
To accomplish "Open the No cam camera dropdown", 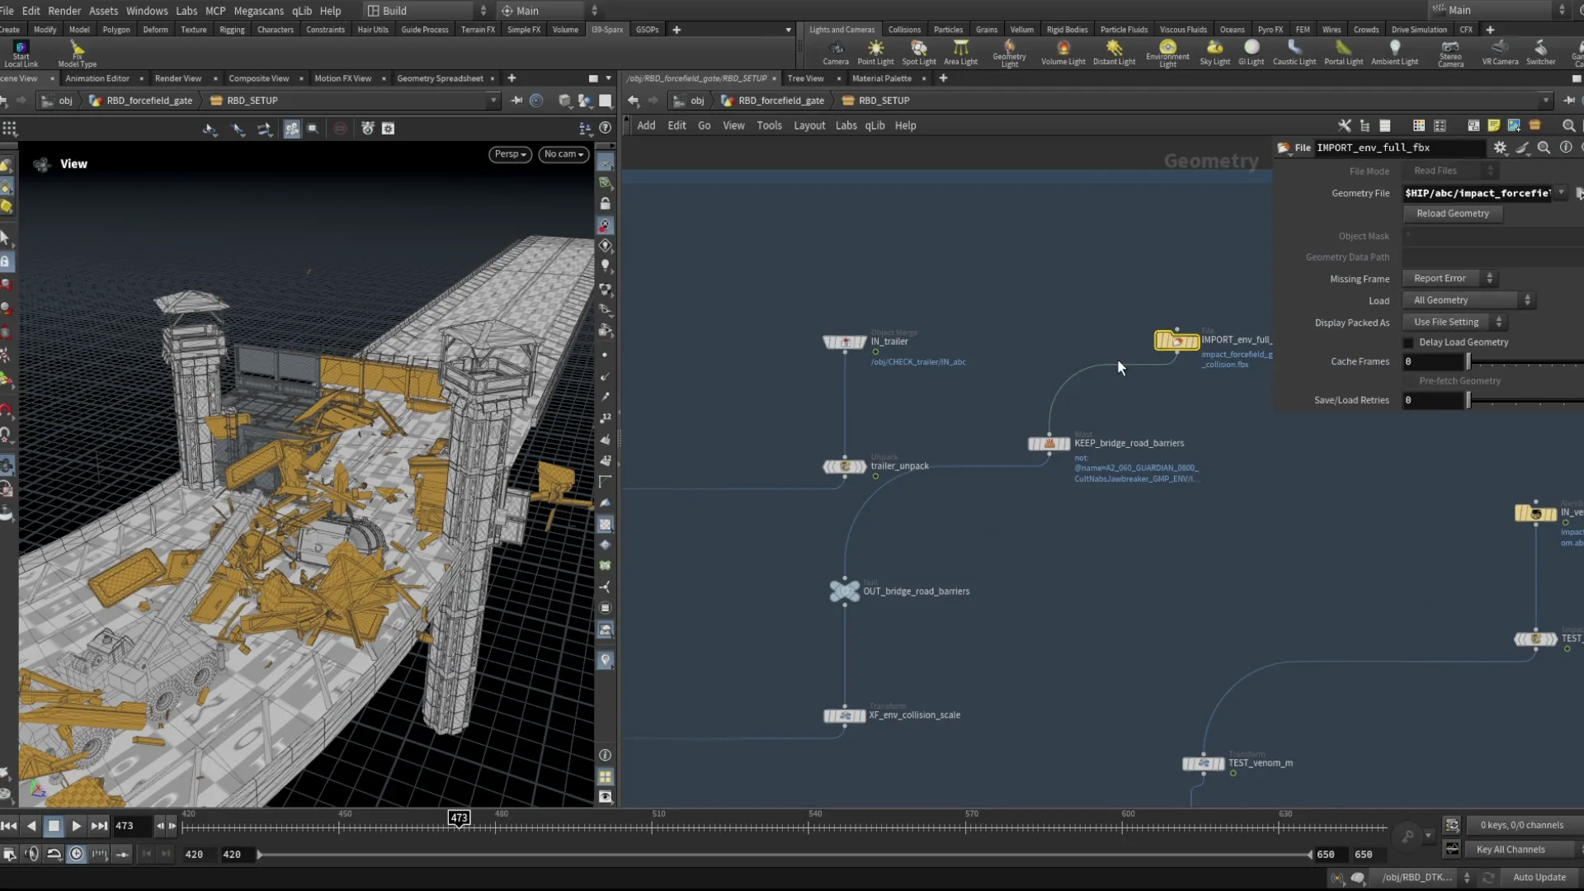I will [x=563, y=154].
